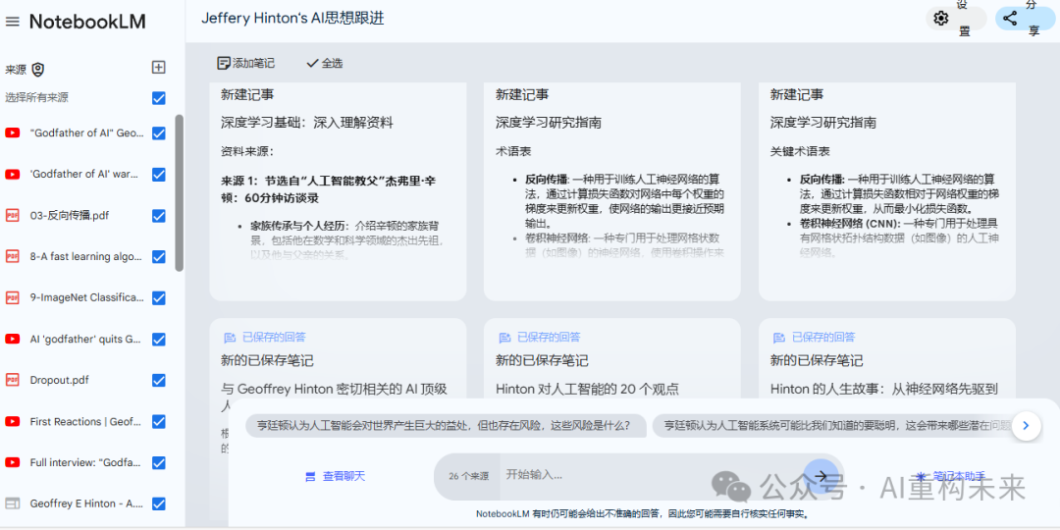Open the hamburger navigation menu
Screen dimensions: 1060x530
(x=12, y=22)
